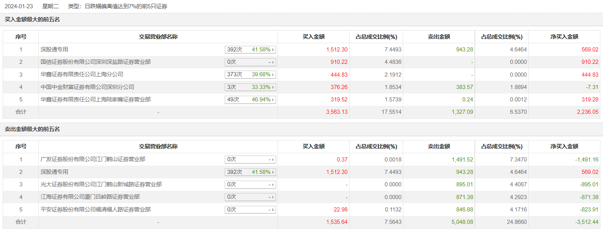Click 平安证券股份有限公司福清福人路证券营业部
The height and width of the screenshot is (231, 603).
click(x=95, y=210)
